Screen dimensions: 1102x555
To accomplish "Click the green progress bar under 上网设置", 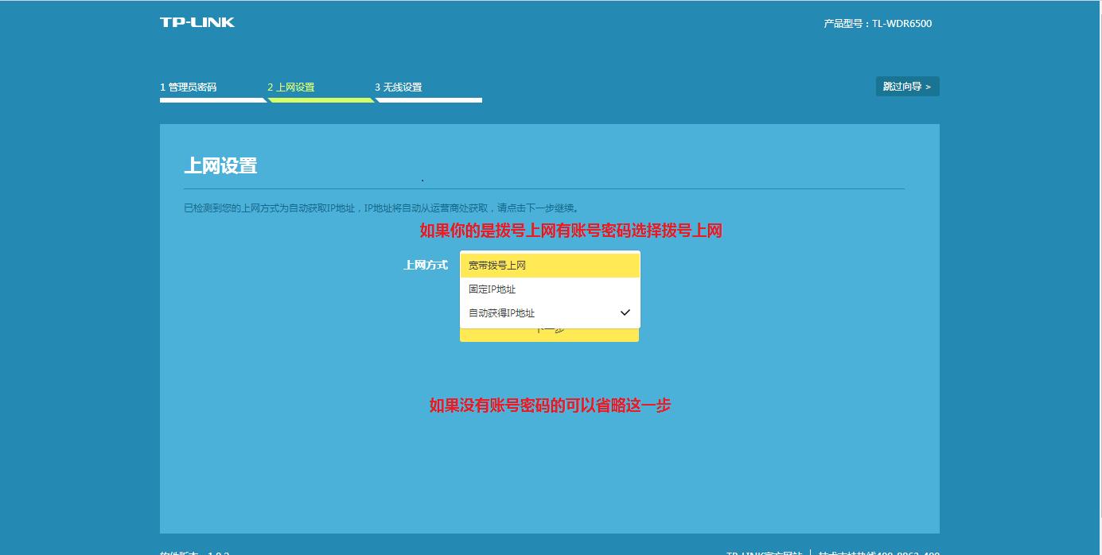I will click(x=321, y=101).
